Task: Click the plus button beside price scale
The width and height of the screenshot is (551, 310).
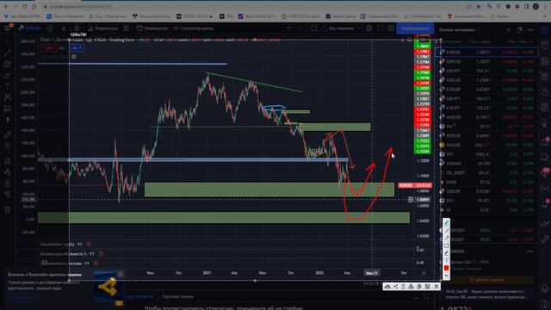Action: tap(411, 200)
